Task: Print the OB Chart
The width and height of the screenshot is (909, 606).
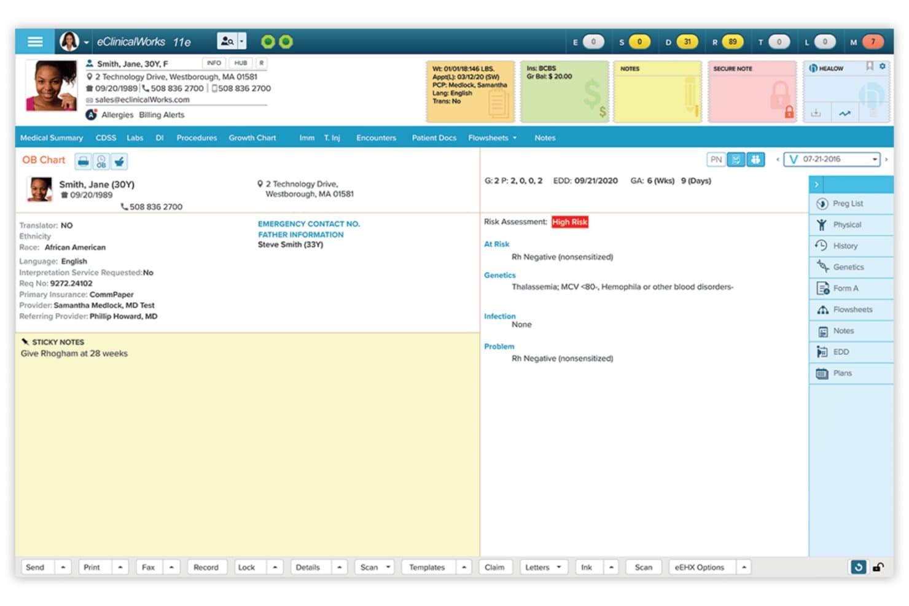Action: tap(84, 161)
